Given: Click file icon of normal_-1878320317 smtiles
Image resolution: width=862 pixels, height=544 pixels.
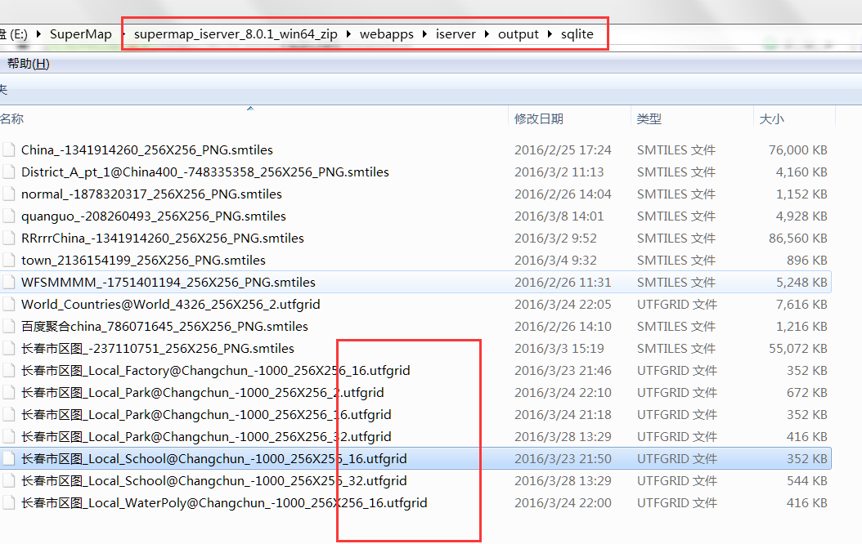Looking at the screenshot, I should click(x=8, y=194).
